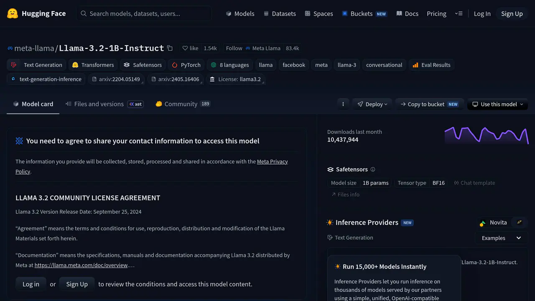
Task: Copy model name with the clipboard icon
Action: (170, 48)
